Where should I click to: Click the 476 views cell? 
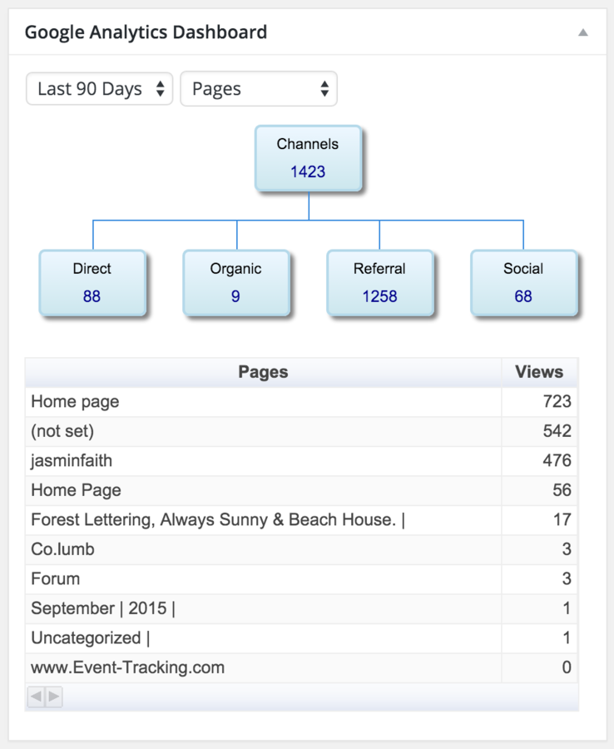[539, 461]
